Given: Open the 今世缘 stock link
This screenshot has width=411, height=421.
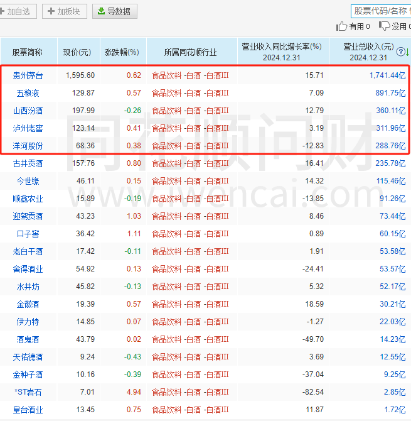Looking at the screenshot, I should [x=28, y=181].
